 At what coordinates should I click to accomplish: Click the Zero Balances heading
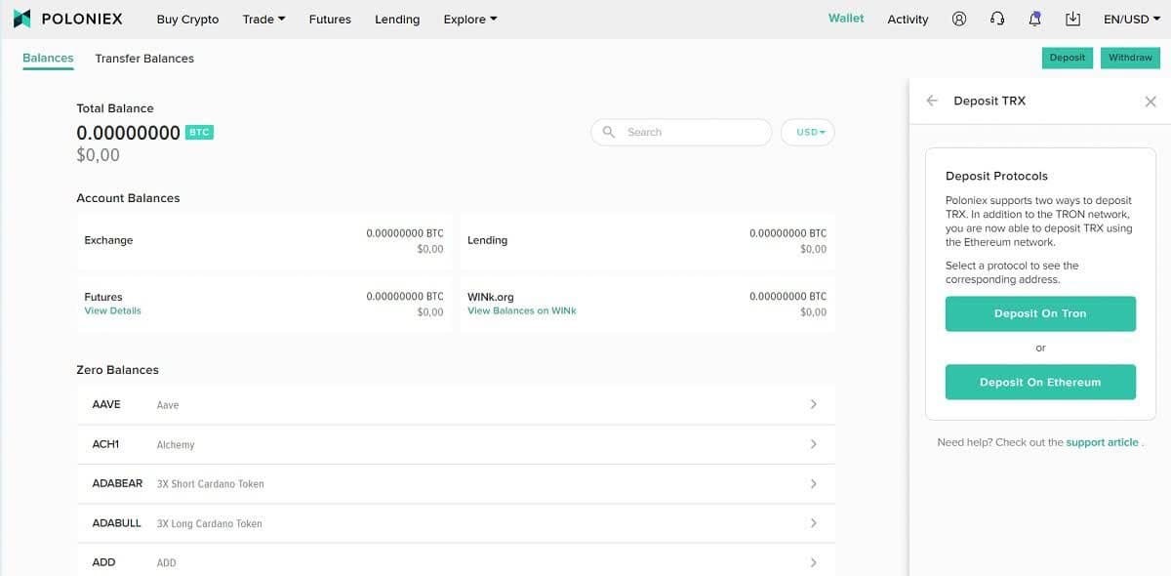[117, 370]
